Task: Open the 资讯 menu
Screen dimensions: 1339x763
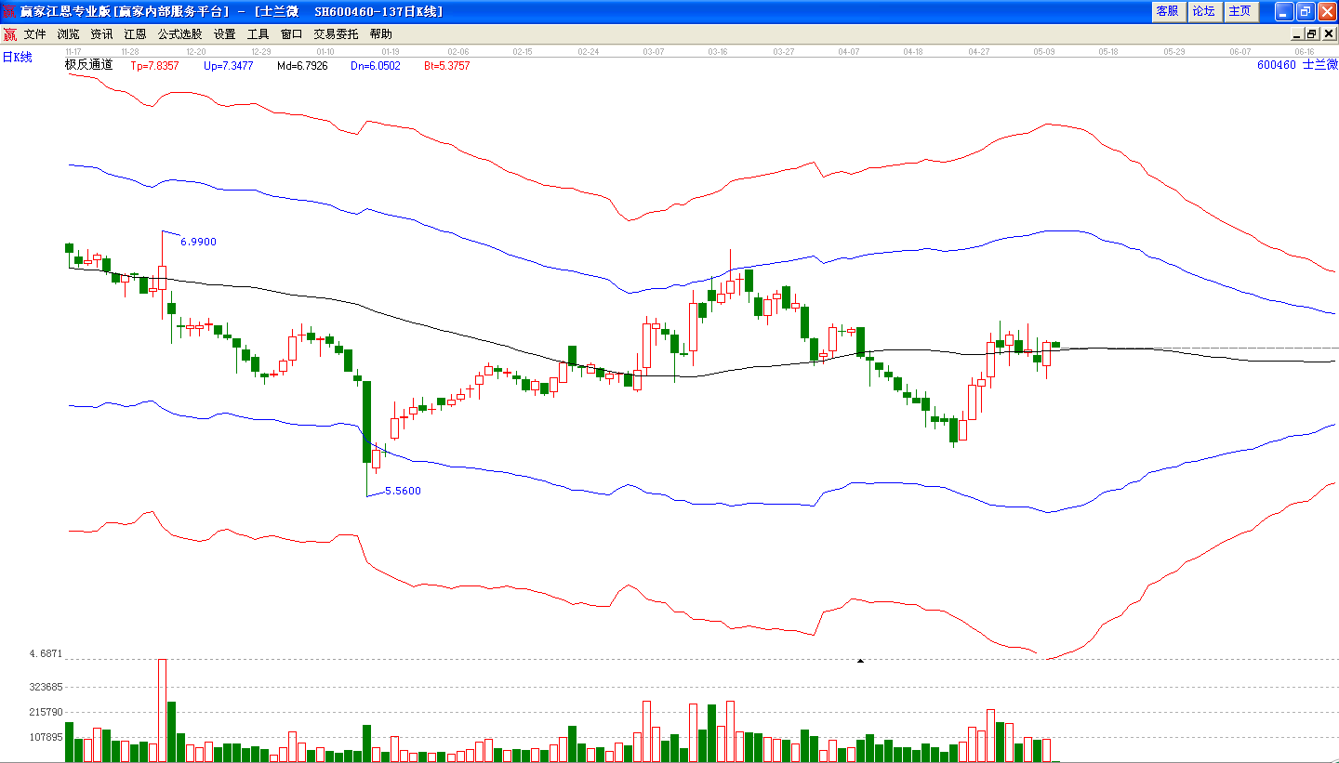Action: click(x=102, y=34)
